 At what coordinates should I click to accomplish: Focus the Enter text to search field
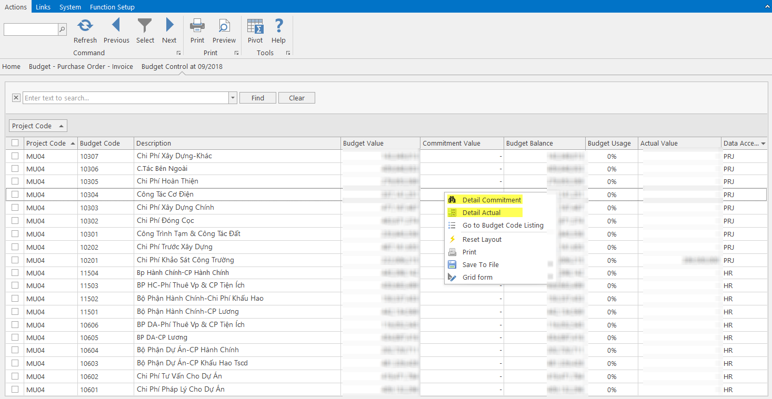click(x=126, y=98)
